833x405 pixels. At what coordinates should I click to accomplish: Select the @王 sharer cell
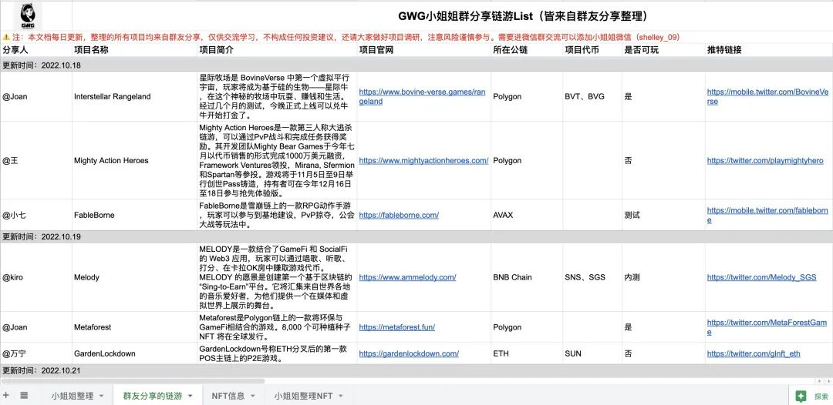coord(36,161)
